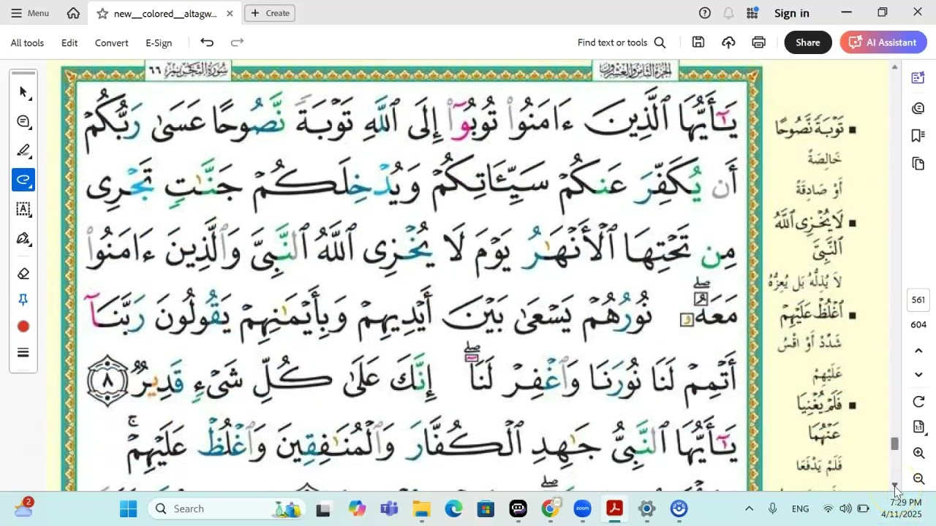The image size is (936, 526).
Task: Open the generative summary panel icon
Action: point(918,78)
